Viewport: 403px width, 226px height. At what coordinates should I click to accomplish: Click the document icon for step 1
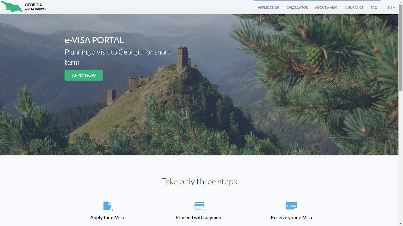(x=107, y=206)
